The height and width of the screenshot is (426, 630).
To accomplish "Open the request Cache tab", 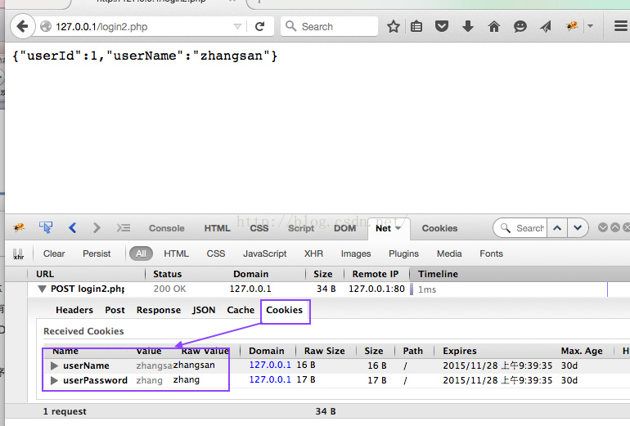I will pos(241,310).
